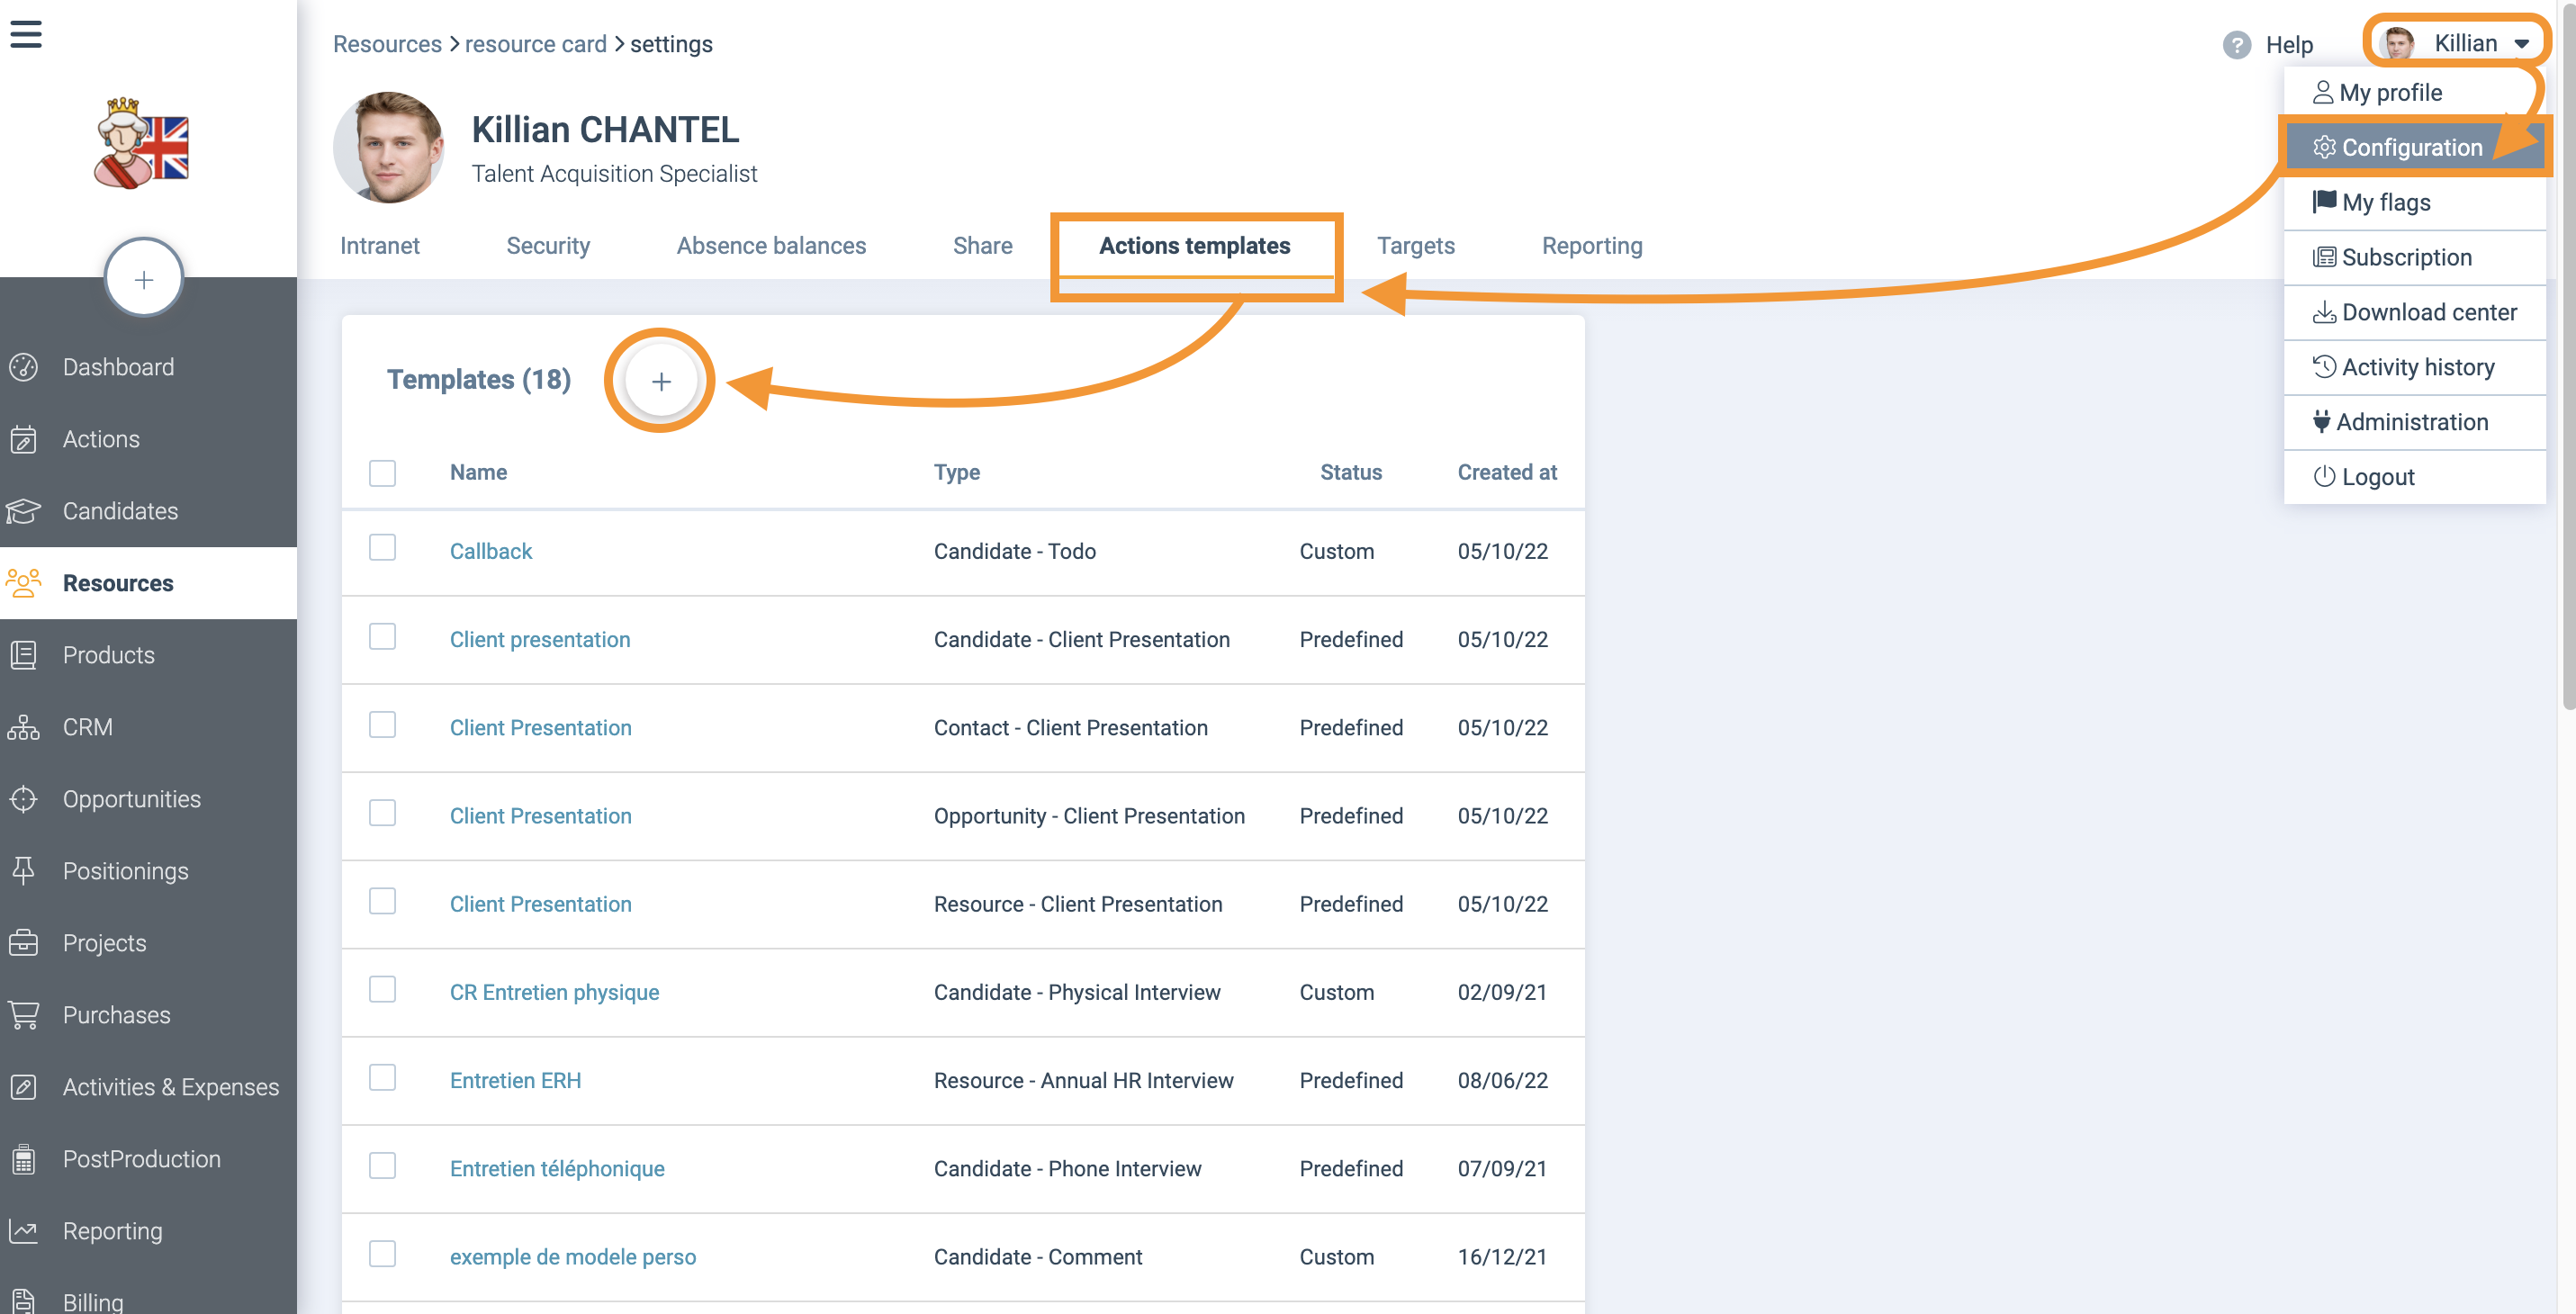
Task: Open the Administration menu entry
Action: (2414, 422)
